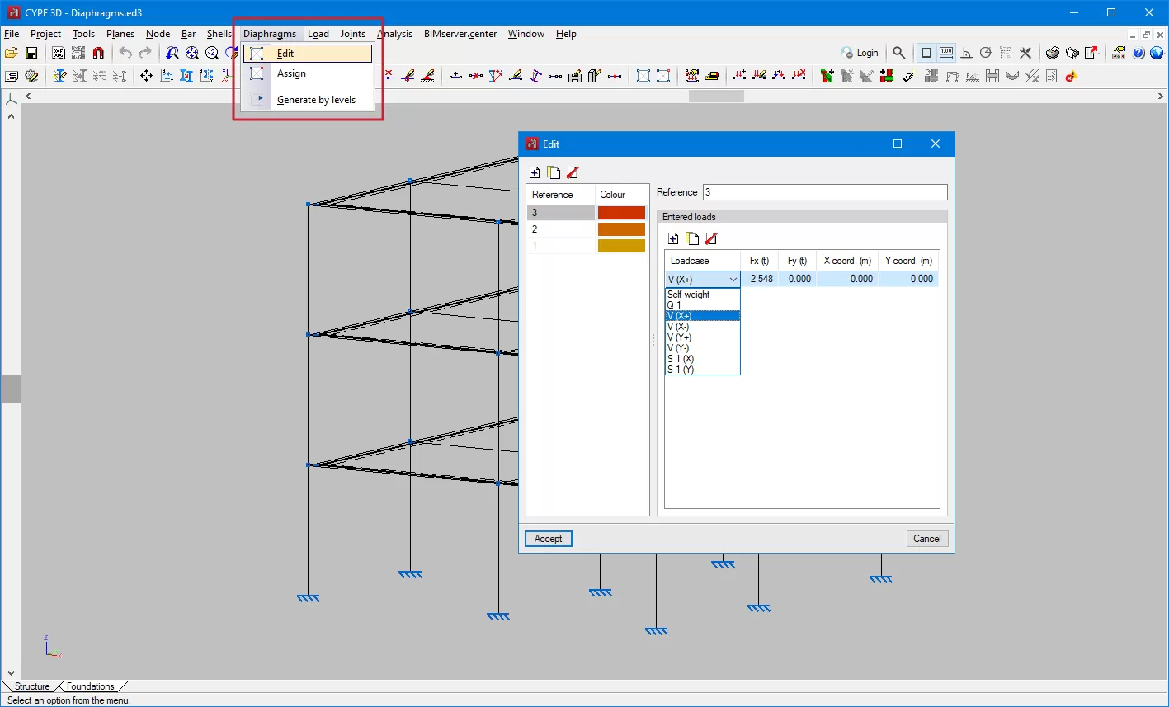
Task: Toggle the dimensions display 1.00 button
Action: (946, 54)
